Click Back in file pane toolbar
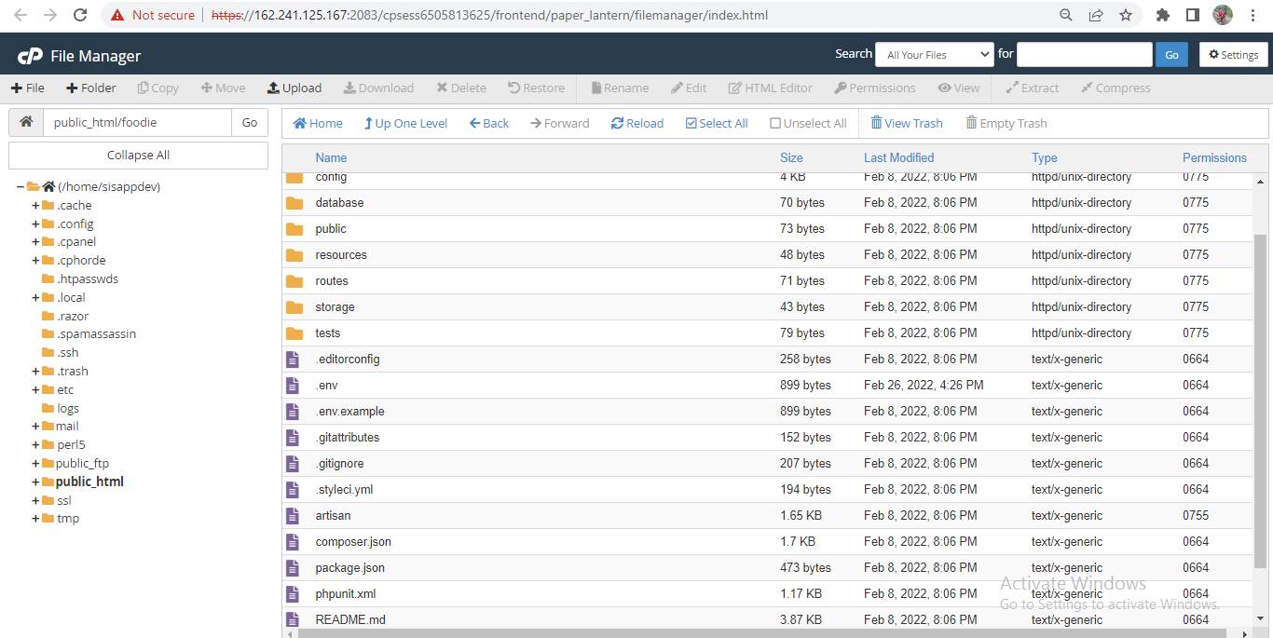The width and height of the screenshot is (1273, 638). (489, 123)
